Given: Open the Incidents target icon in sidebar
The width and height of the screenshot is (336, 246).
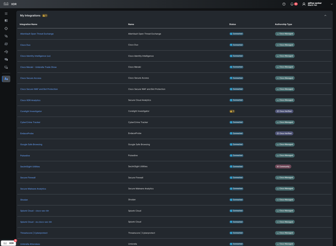Looking at the screenshot, I should [x=6, y=28].
